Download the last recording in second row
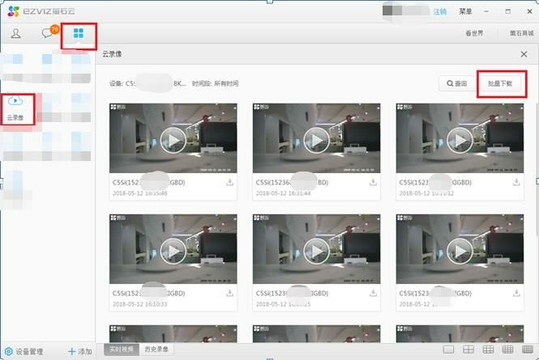This screenshot has height=360, width=539. [516, 293]
